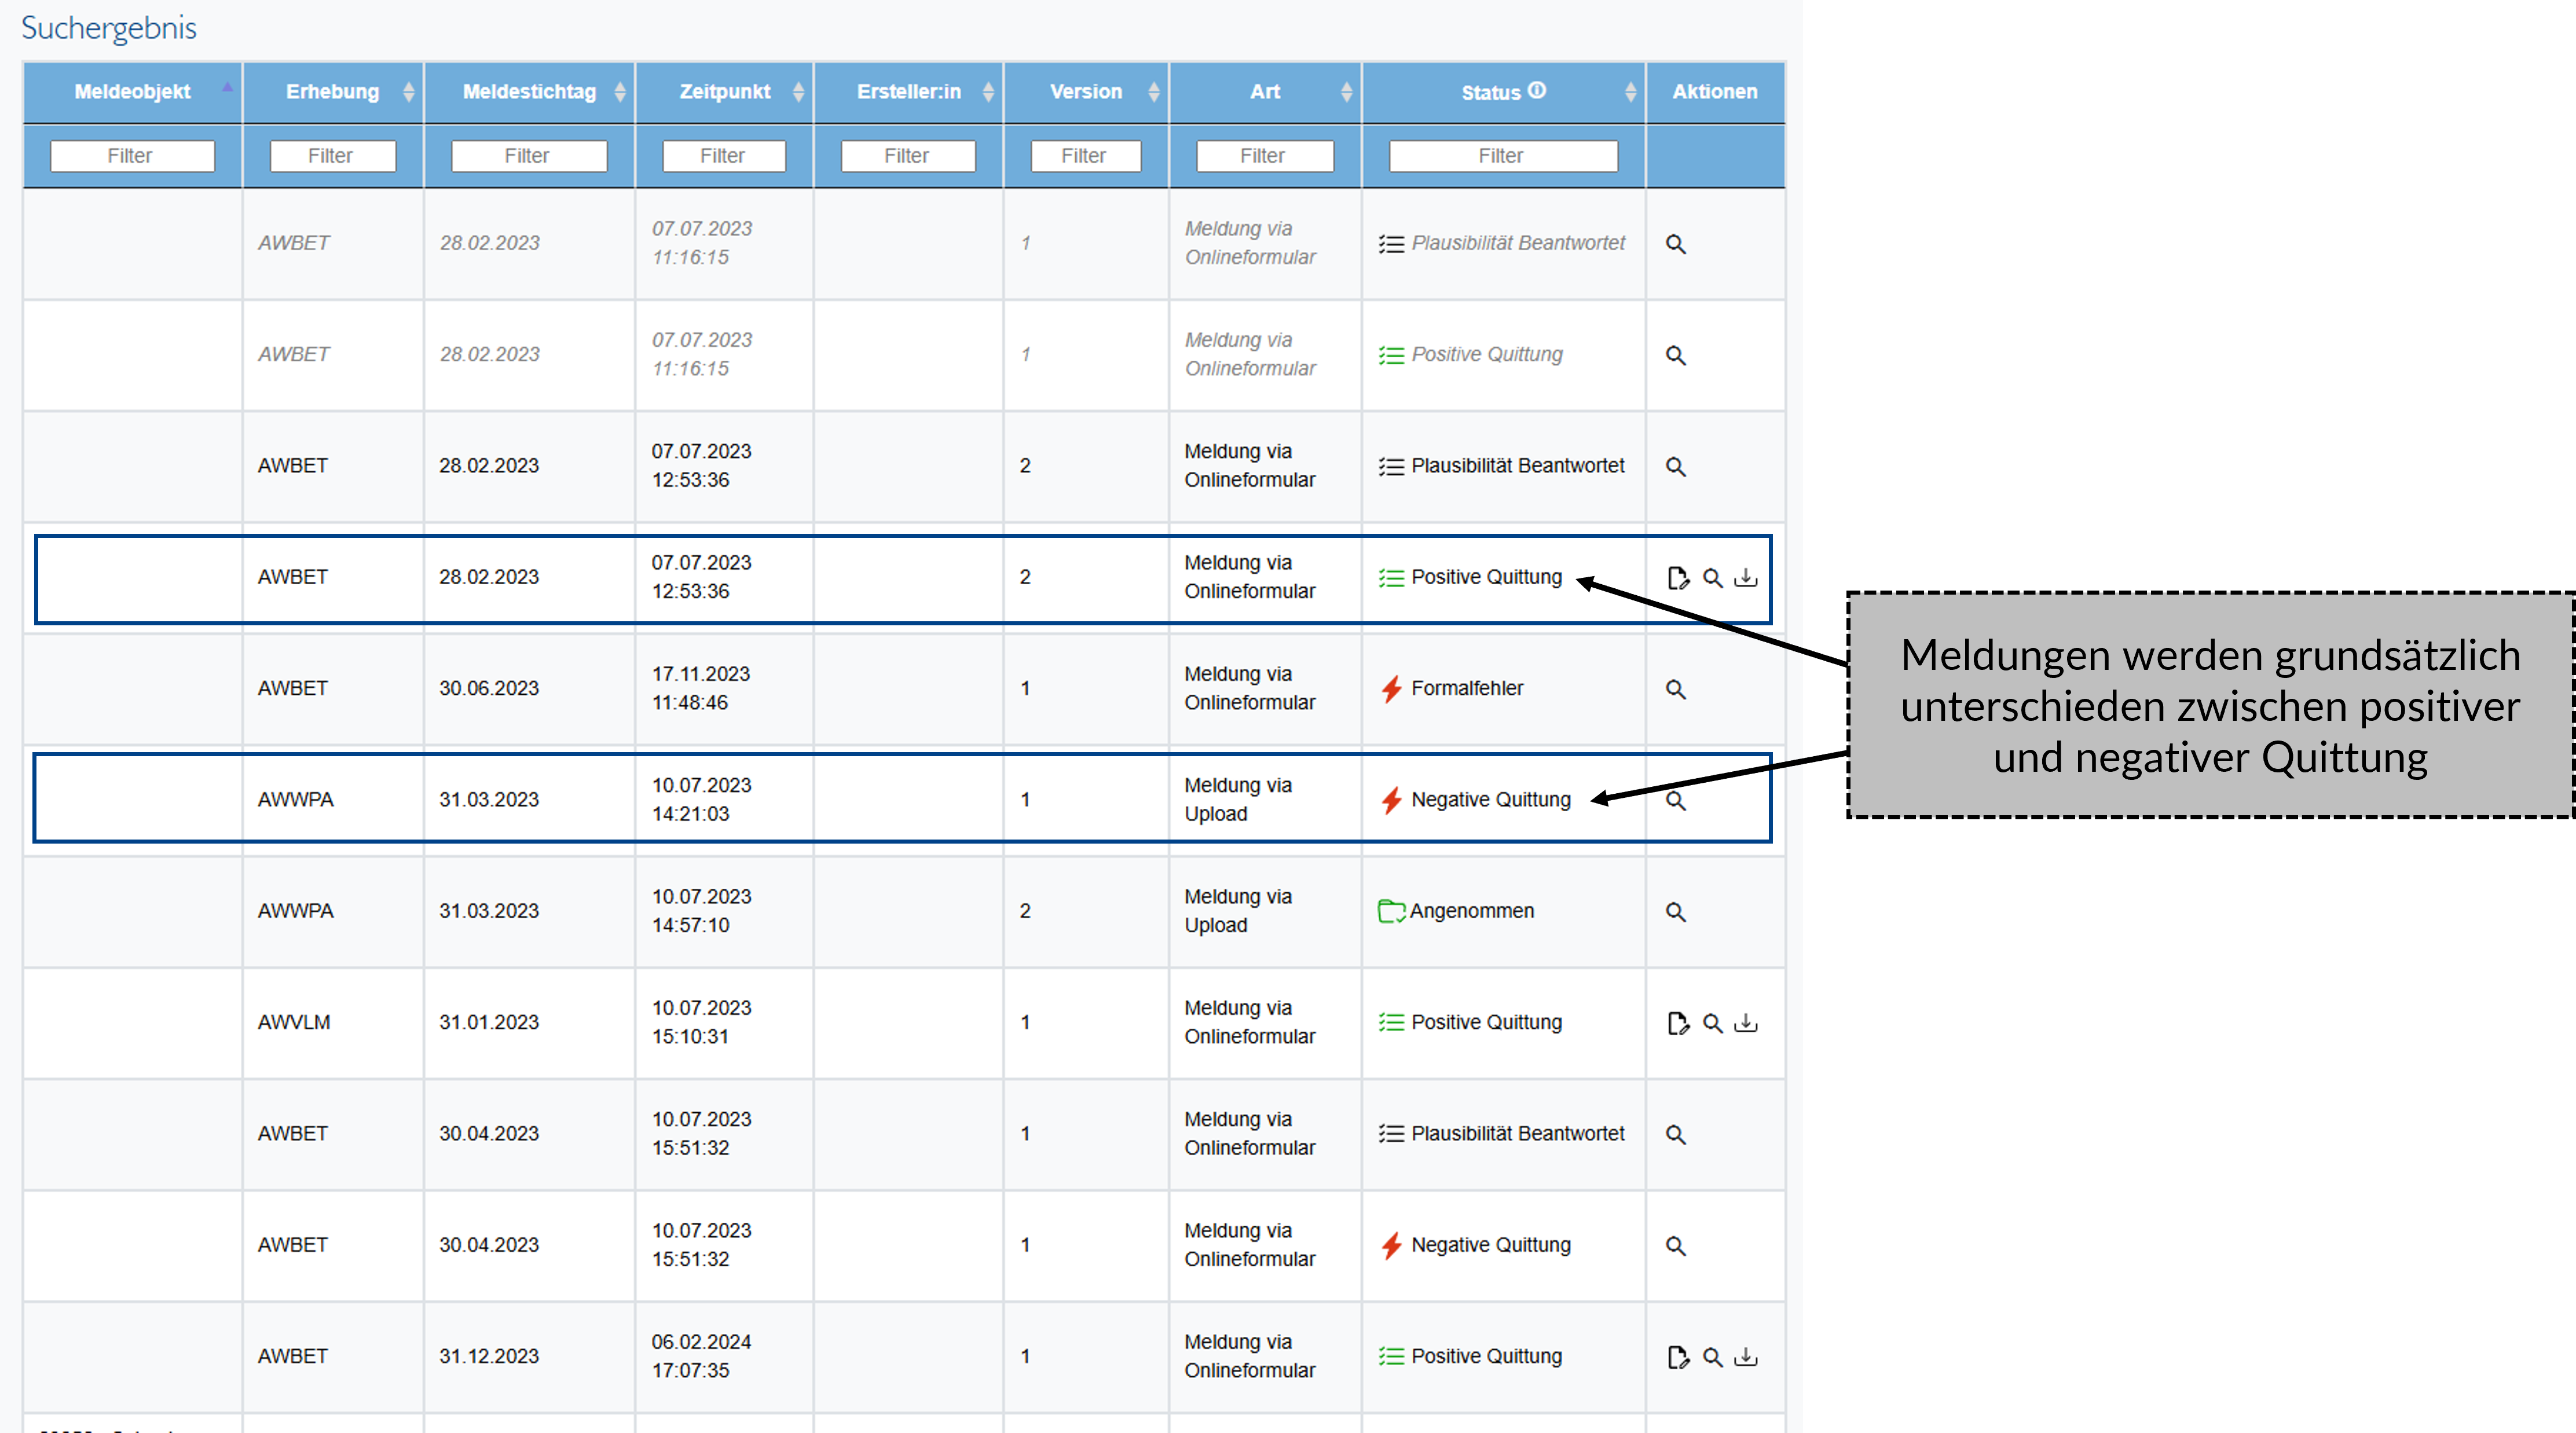Click magnifier icon in Angenommen row
The image size is (2576, 1433).
point(1676,912)
